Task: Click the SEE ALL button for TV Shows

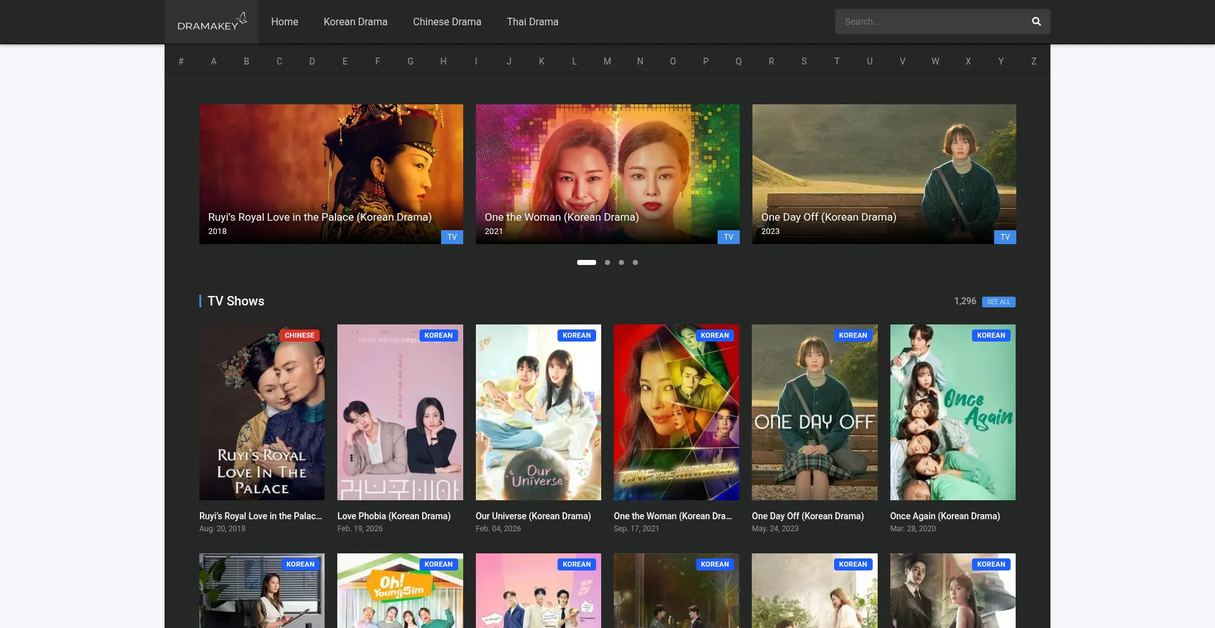Action: pos(999,302)
